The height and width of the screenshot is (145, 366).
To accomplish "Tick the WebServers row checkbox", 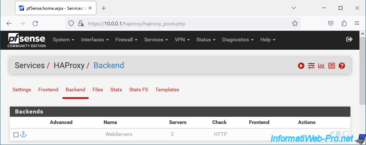I will pos(16,135).
